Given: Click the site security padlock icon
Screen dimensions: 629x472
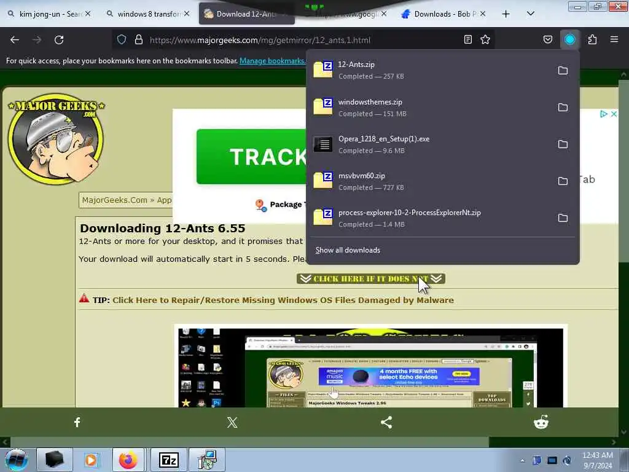Looking at the screenshot, I should [x=139, y=40].
